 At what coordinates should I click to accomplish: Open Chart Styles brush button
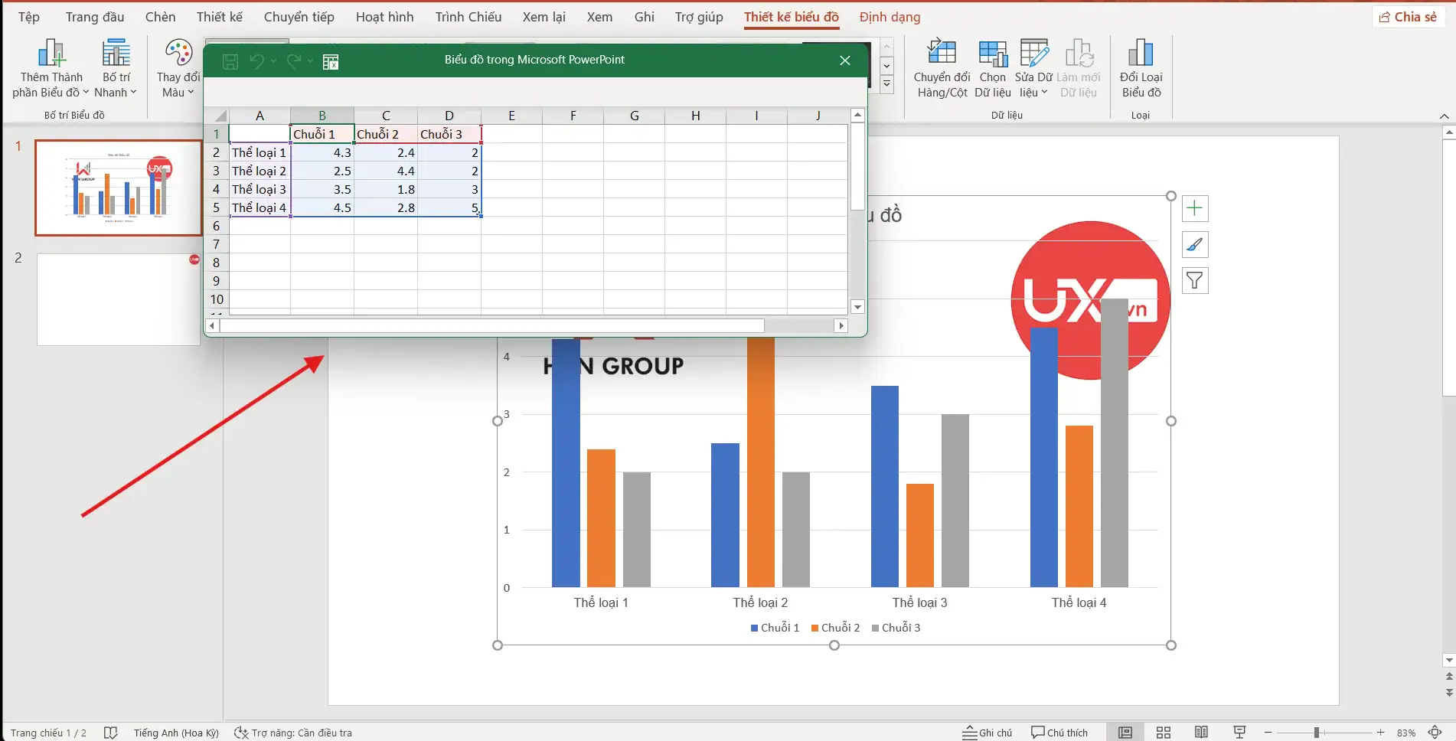(1194, 245)
